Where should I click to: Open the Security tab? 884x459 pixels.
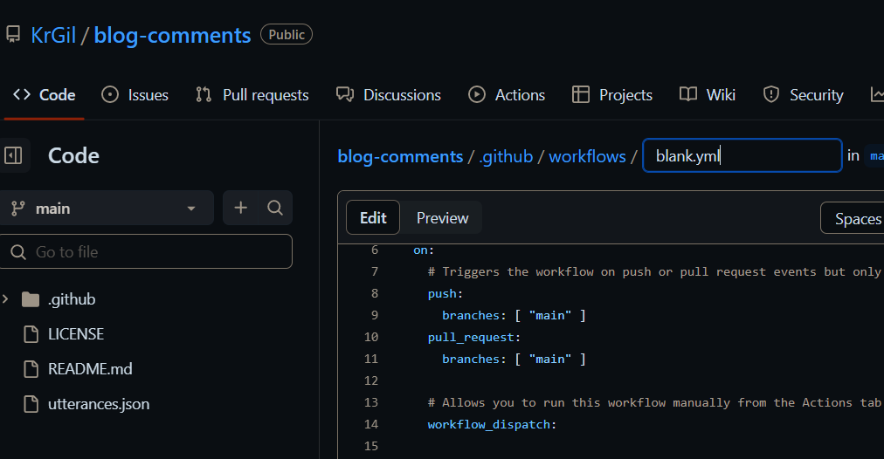pos(803,94)
